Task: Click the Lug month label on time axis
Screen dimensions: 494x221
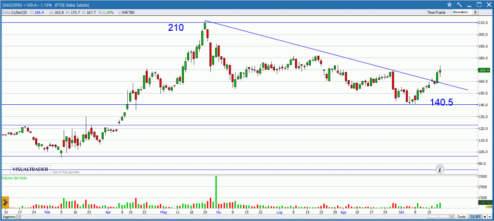Action: 279,212
